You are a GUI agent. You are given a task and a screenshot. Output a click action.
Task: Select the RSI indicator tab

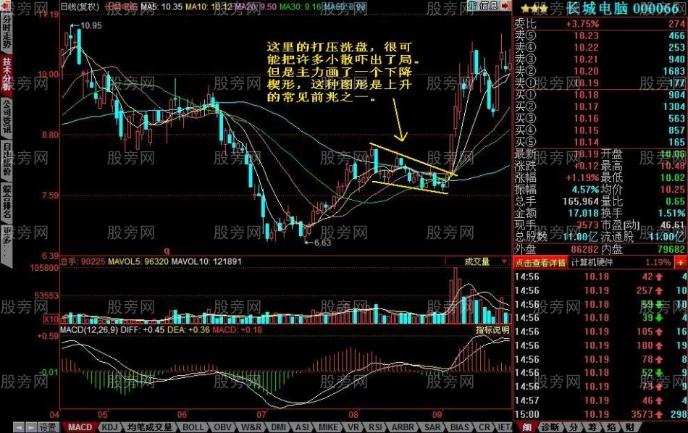375,427
